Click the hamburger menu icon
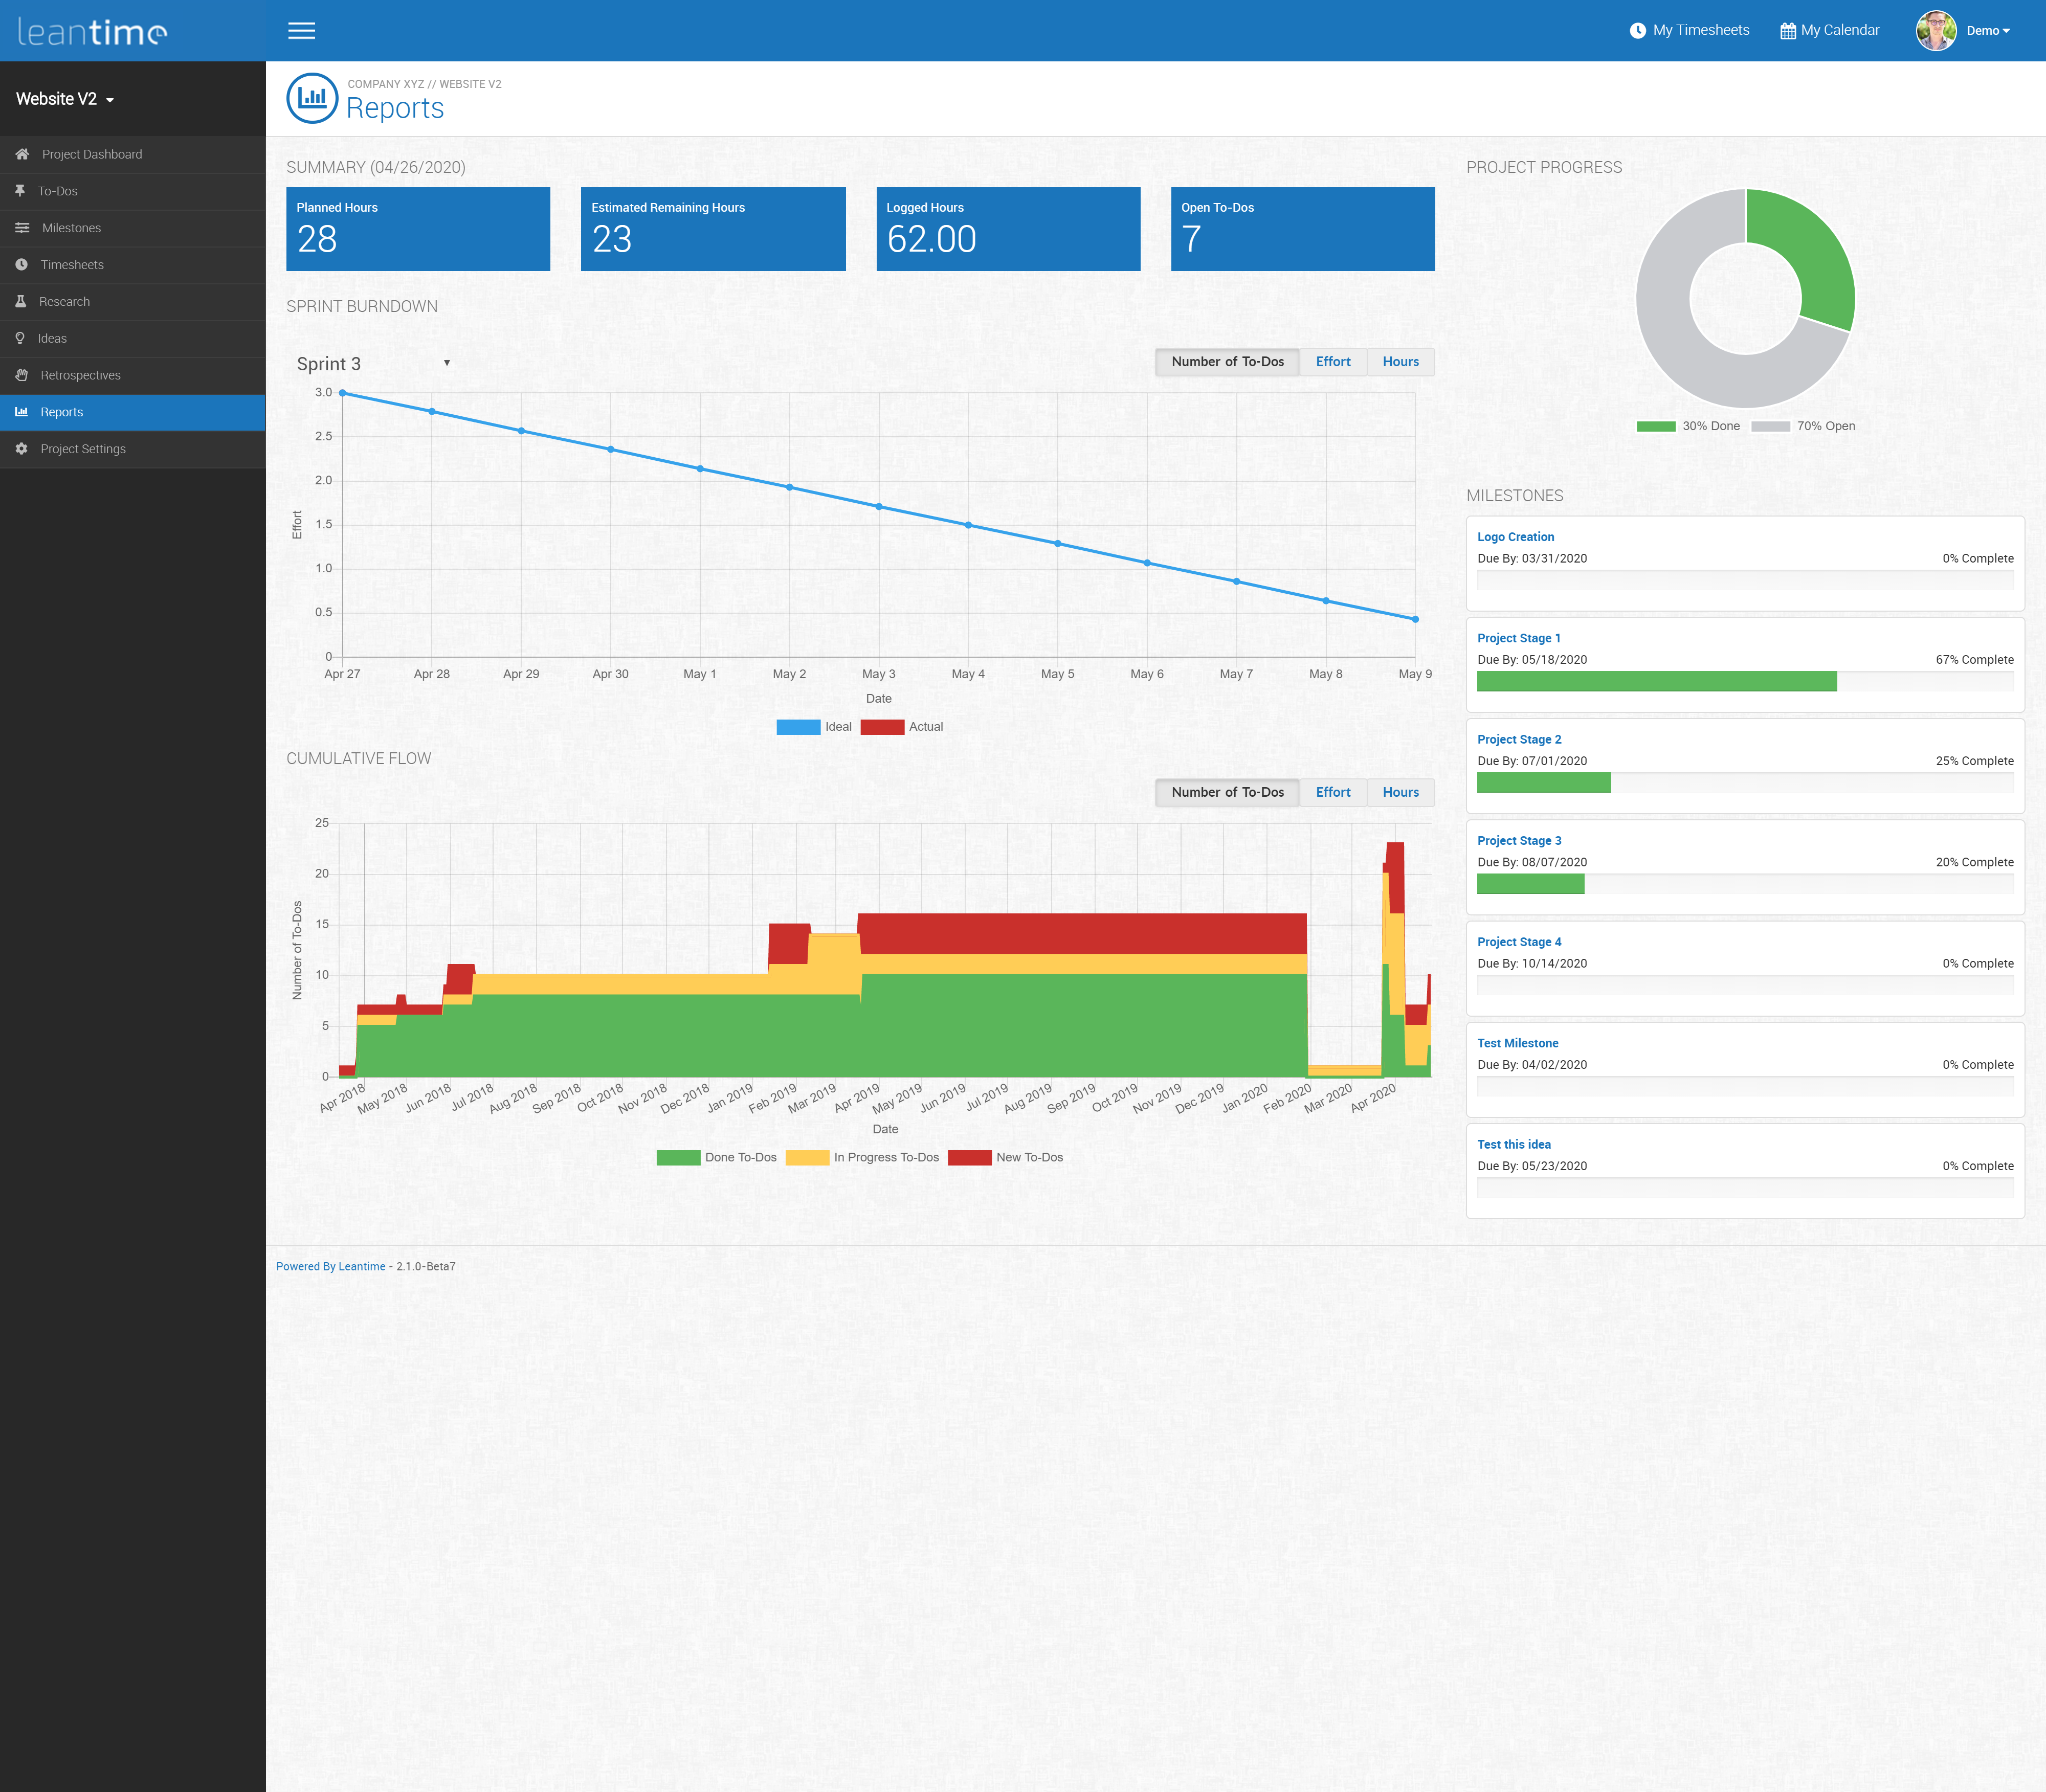 coord(301,31)
